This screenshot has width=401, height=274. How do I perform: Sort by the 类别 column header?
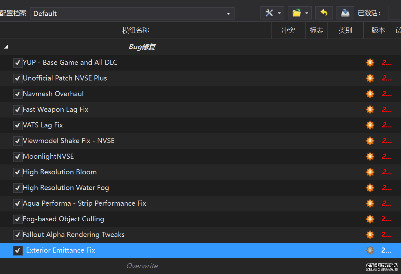[x=345, y=30]
